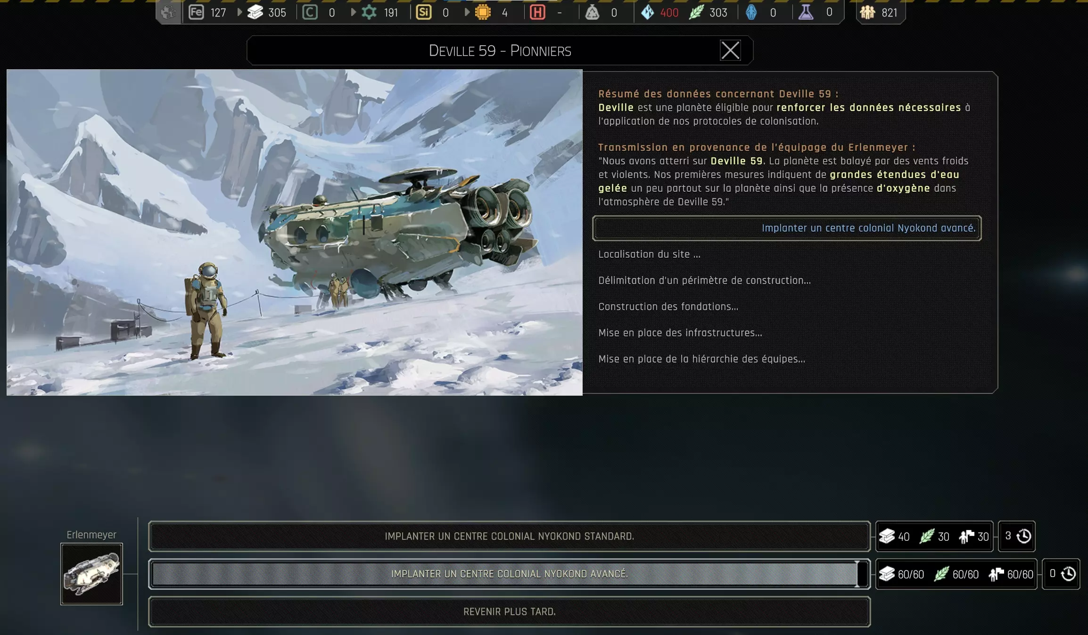Click the green leaf food resource icon
Viewport: 1088px width, 635px height.
(x=696, y=12)
